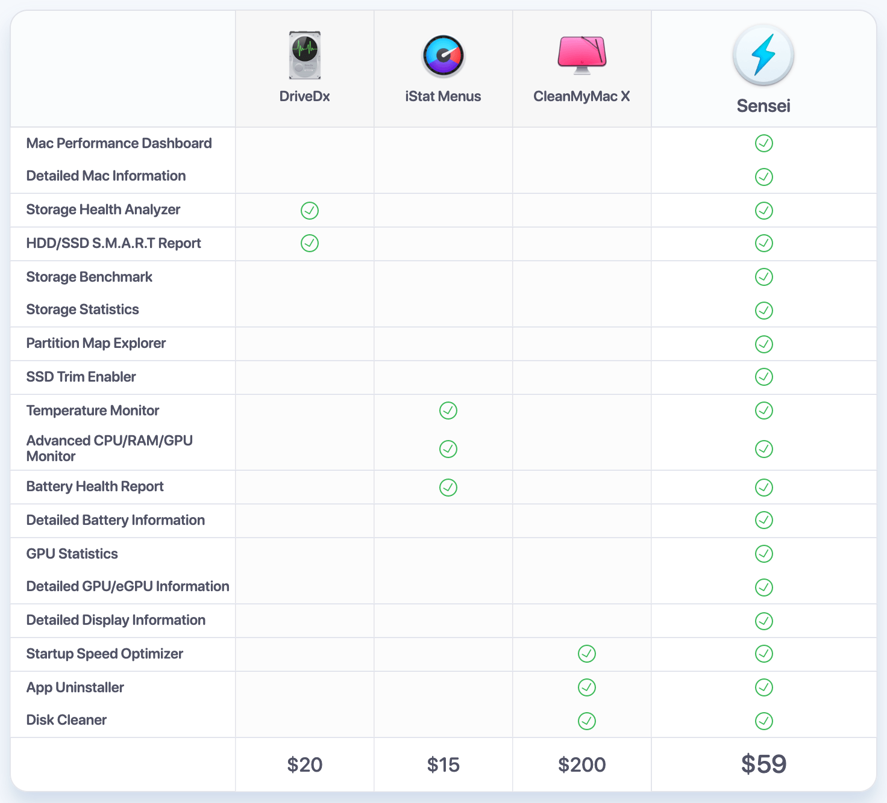887x803 pixels.
Task: Click Sensei checkmark for Mac Performance Dashboard
Action: (764, 143)
